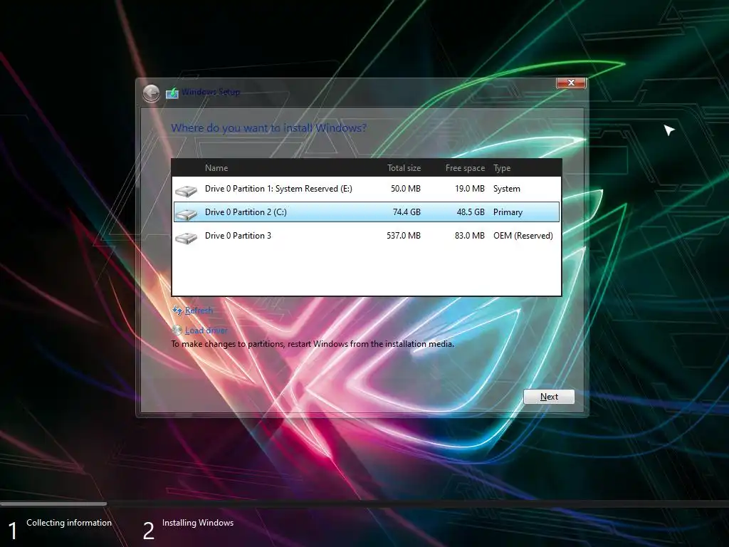Close the Windows Setup dialog
This screenshot has height=547, width=729.
point(571,83)
